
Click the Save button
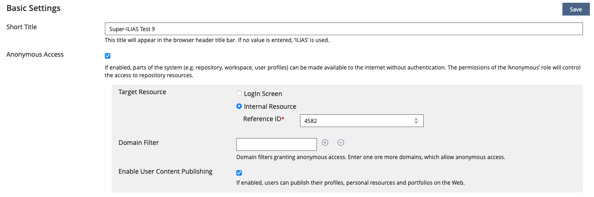click(576, 10)
